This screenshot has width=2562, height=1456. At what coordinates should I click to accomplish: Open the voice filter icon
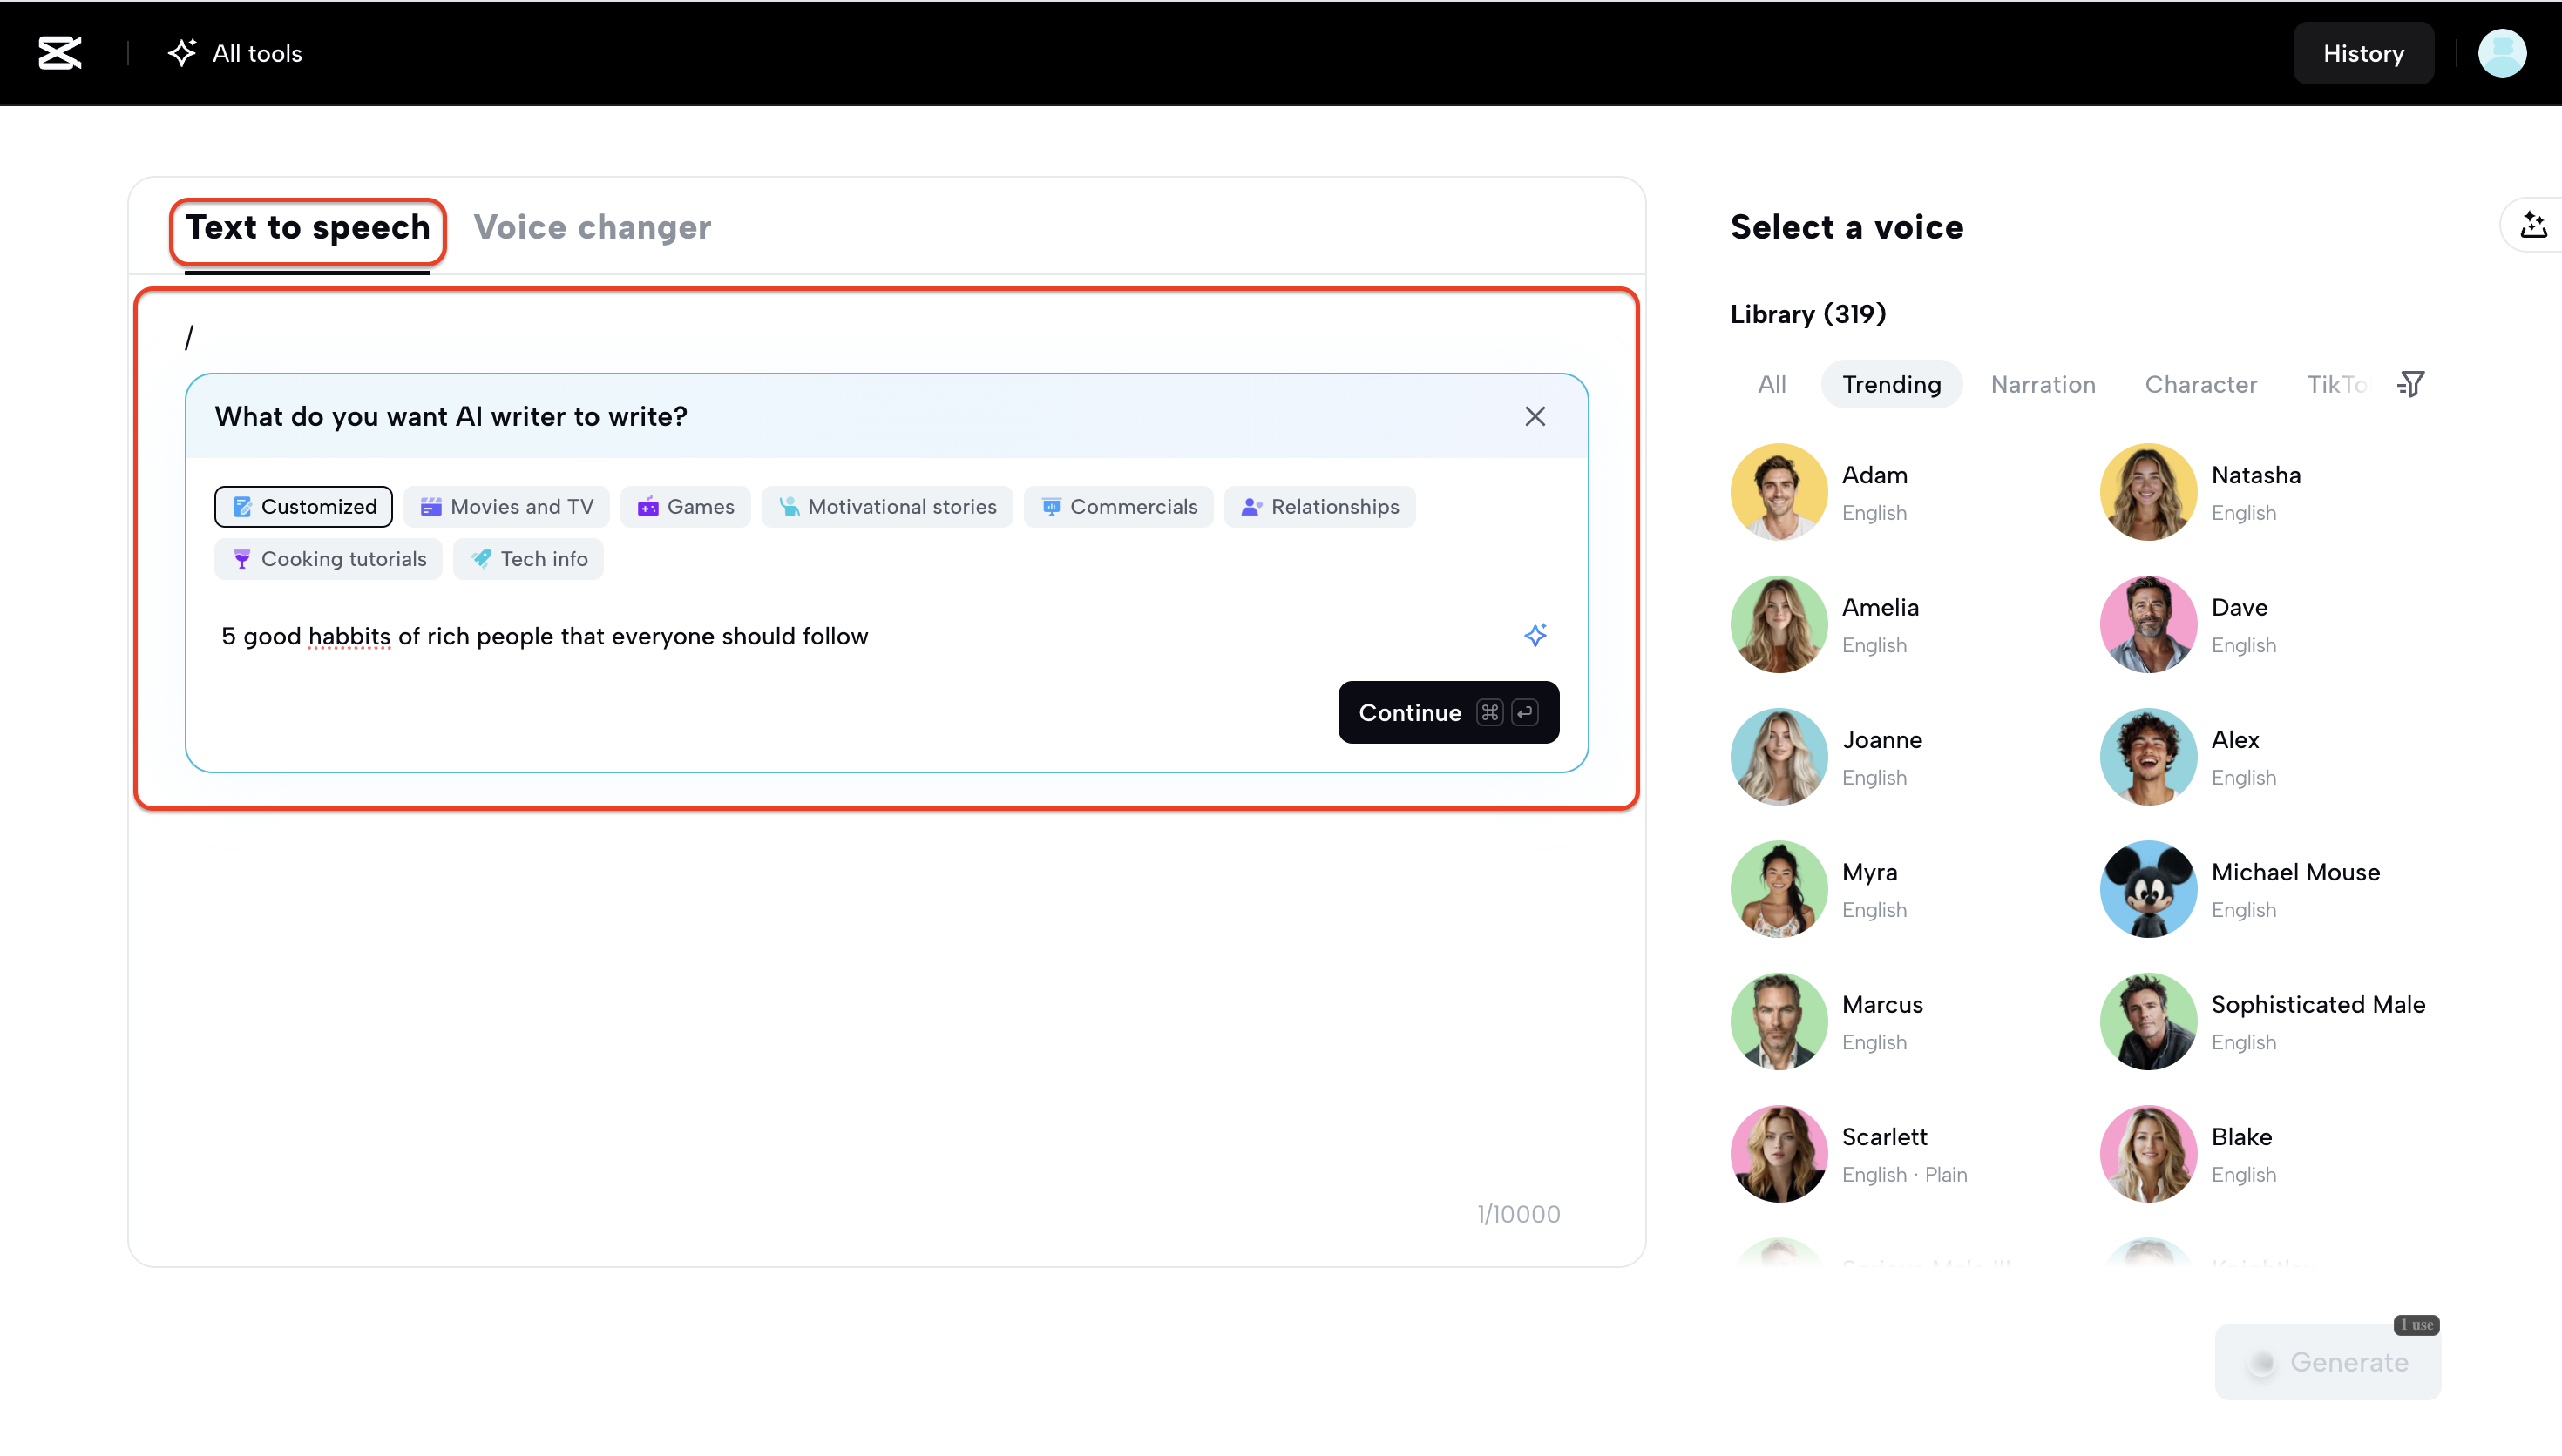click(2411, 384)
